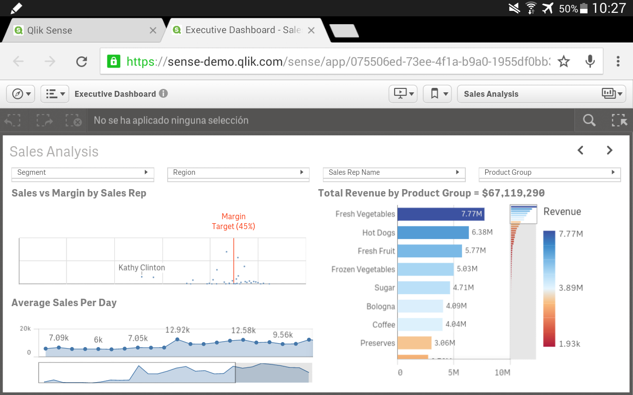Select the Fresh Fruit bar

point(430,251)
